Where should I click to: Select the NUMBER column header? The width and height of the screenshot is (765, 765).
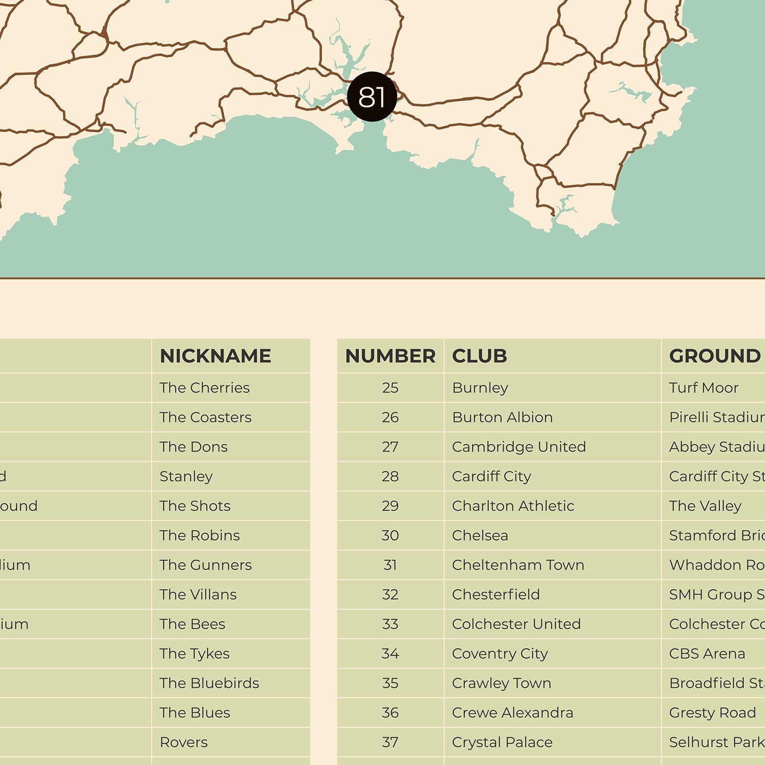(x=390, y=356)
